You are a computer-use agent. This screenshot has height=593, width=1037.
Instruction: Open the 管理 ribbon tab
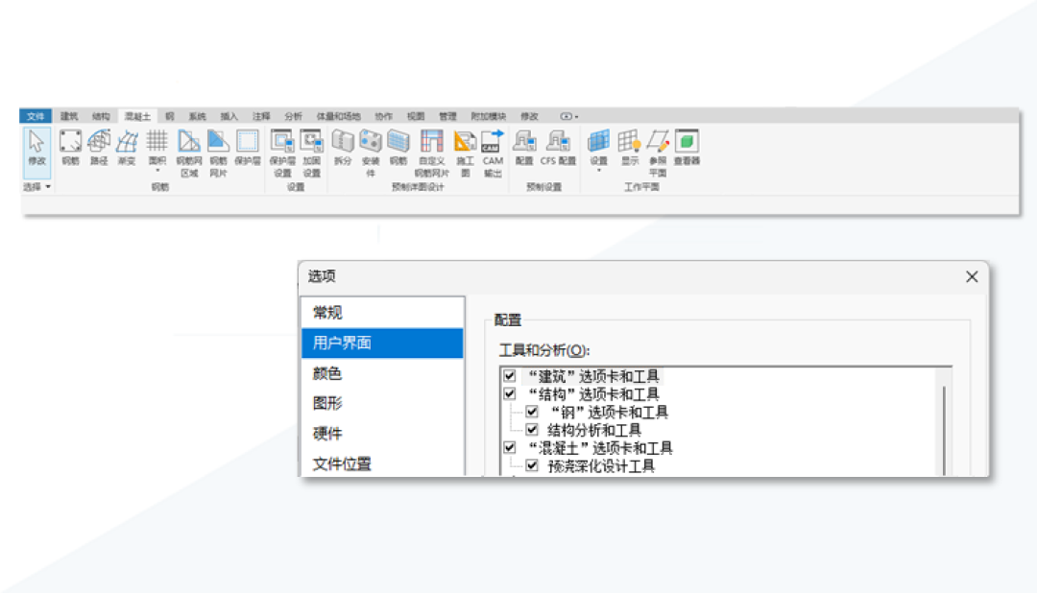(447, 116)
